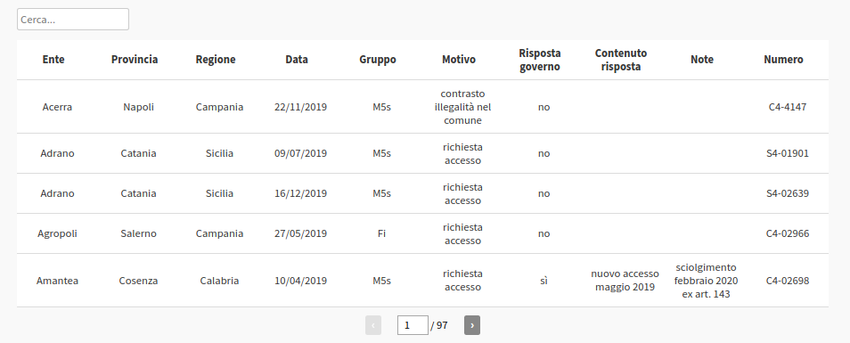Click the Cerca search field
850x343 pixels.
[x=73, y=20]
